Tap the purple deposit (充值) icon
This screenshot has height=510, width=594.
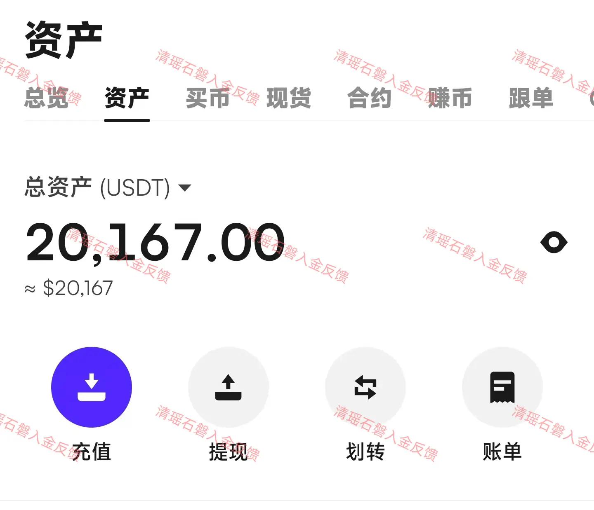click(92, 387)
